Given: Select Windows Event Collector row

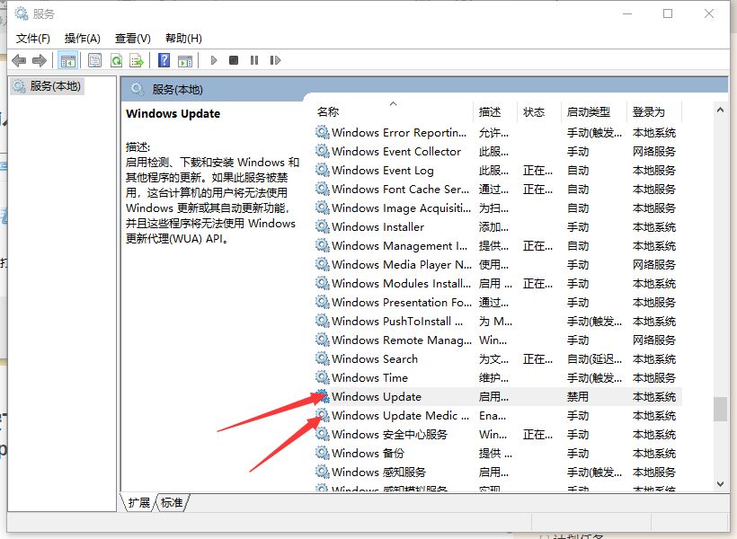Looking at the screenshot, I should 497,151.
